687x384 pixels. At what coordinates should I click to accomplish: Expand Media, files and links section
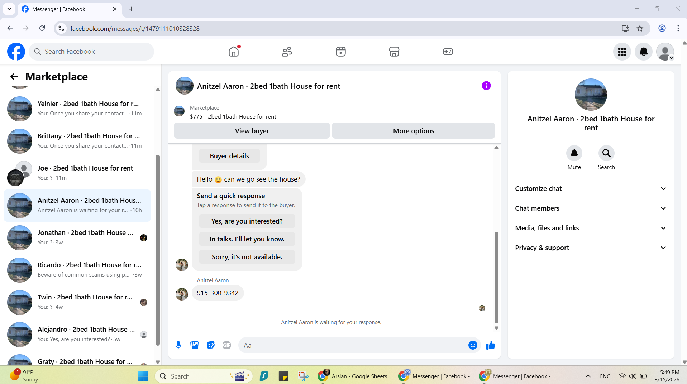pos(591,228)
